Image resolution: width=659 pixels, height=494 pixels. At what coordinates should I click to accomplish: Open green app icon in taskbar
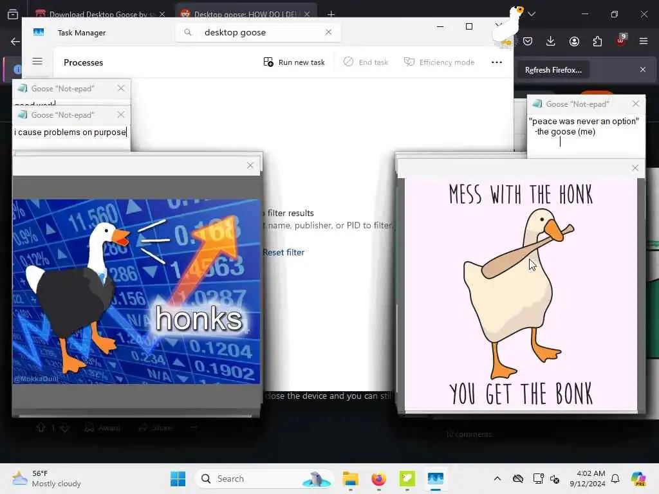click(407, 479)
